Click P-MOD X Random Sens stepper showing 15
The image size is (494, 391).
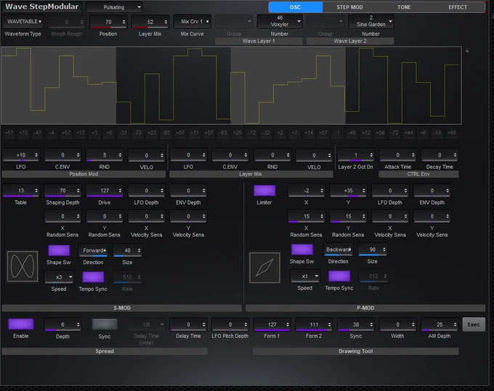click(x=307, y=216)
